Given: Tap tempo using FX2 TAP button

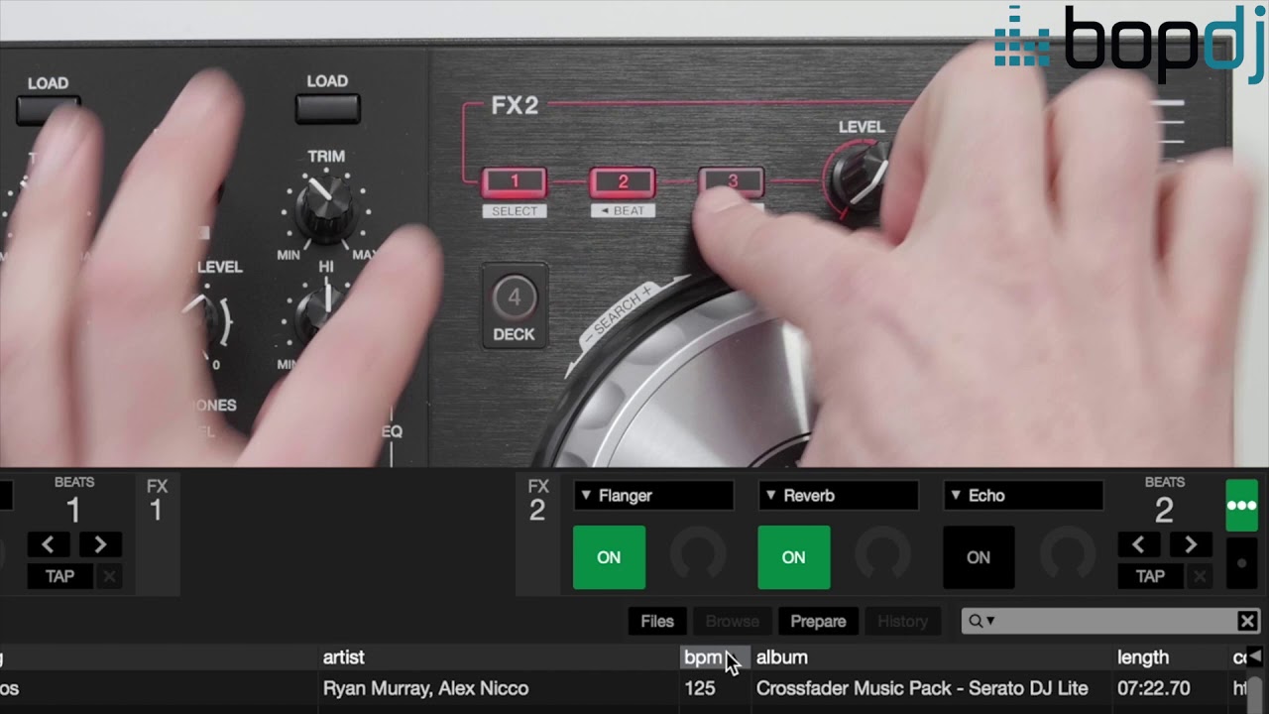Looking at the screenshot, I should [1150, 576].
